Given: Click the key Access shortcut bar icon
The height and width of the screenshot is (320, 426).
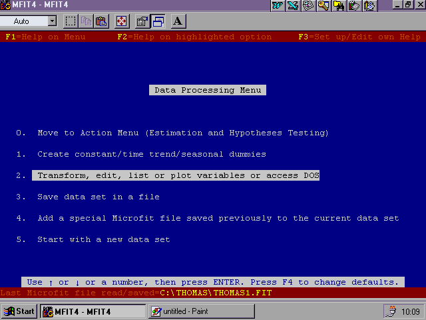Looking at the screenshot, I should tap(323, 5).
